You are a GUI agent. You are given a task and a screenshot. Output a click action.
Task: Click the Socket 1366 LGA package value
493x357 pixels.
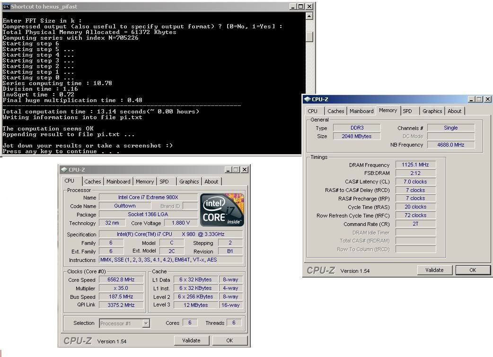(148, 214)
